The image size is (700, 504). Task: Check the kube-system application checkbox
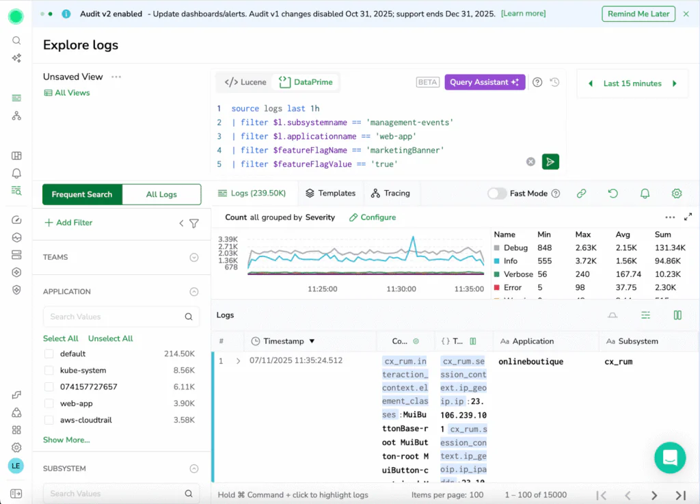[49, 370]
